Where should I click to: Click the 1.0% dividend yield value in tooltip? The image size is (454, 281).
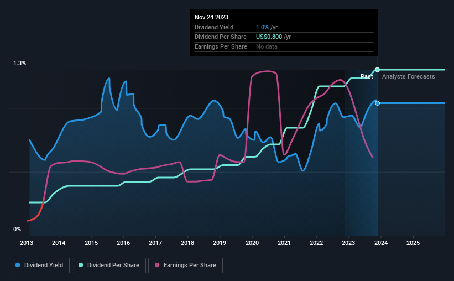[262, 27]
